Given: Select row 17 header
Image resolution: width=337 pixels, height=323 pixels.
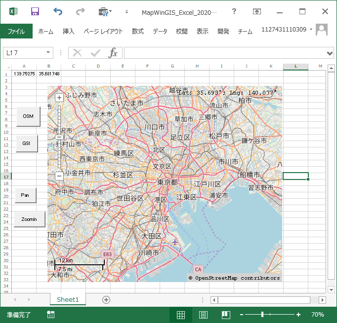Looking at the screenshot, I should pyautogui.click(x=6, y=177).
